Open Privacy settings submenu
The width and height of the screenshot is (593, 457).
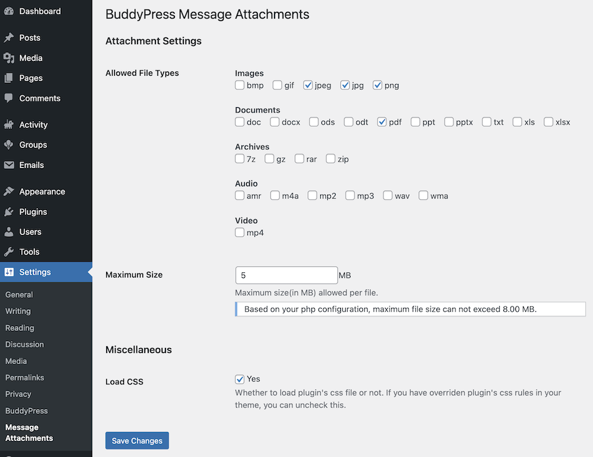[18, 394]
